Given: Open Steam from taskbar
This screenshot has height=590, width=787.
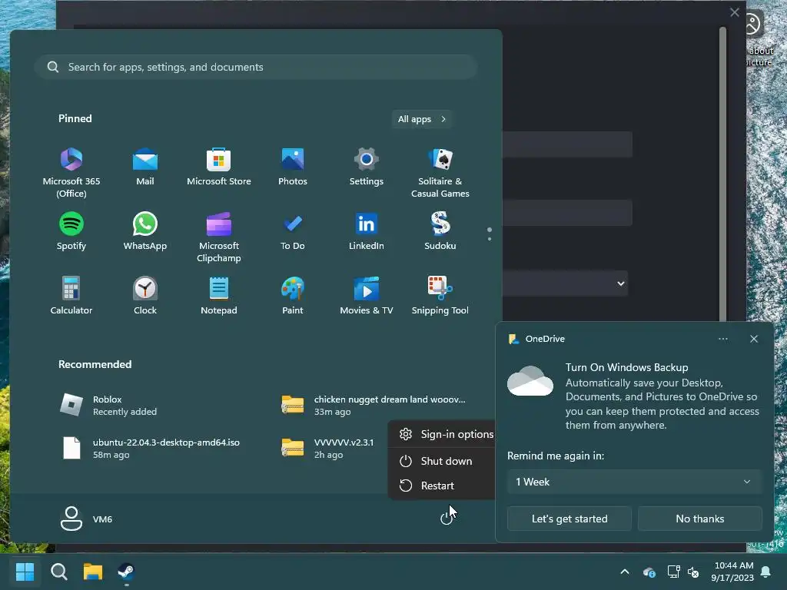Looking at the screenshot, I should [x=126, y=572].
